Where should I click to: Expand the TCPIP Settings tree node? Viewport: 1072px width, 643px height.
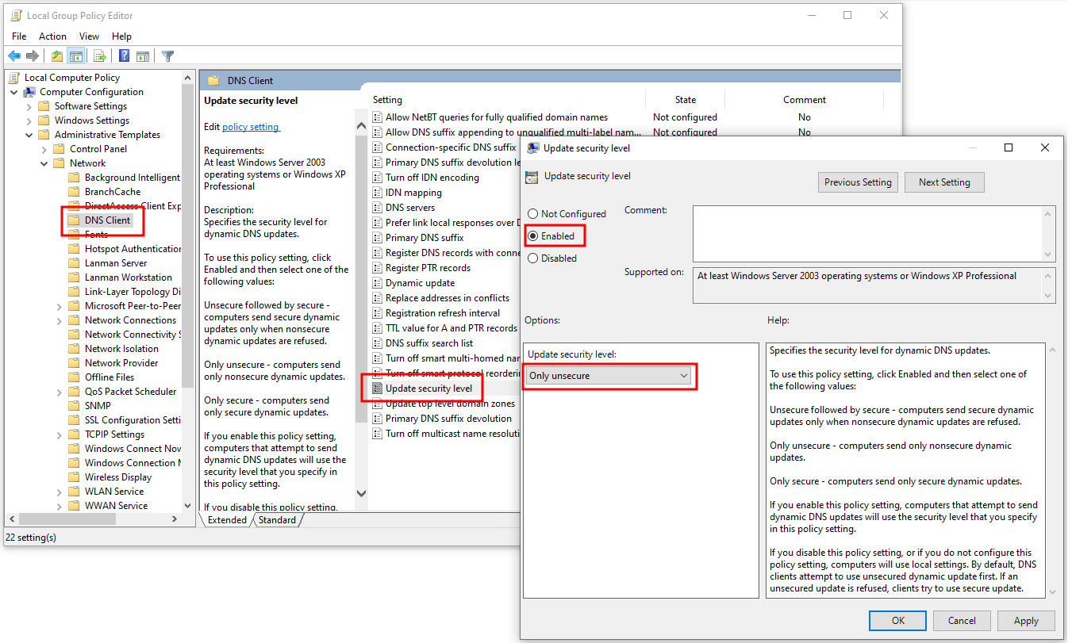[x=60, y=434]
